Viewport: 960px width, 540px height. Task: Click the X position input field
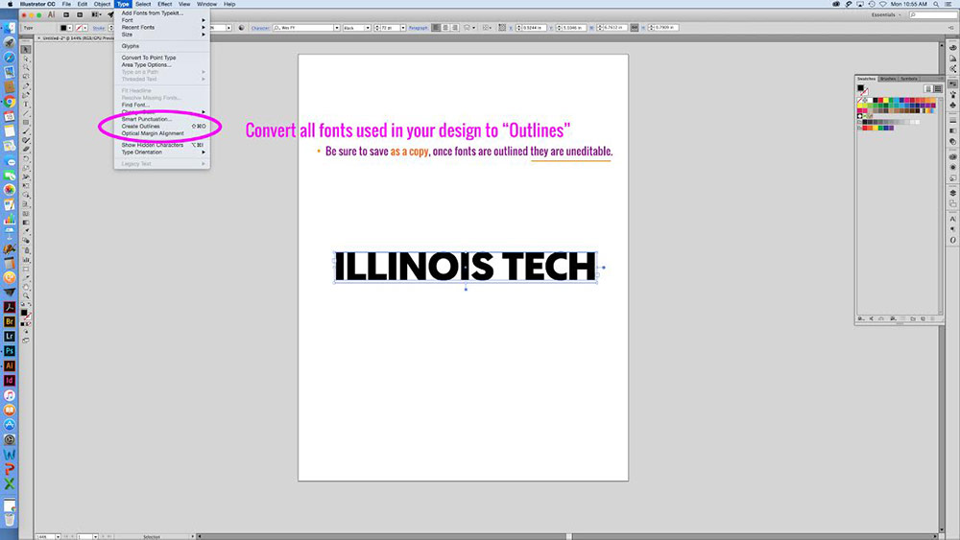pyautogui.click(x=535, y=28)
